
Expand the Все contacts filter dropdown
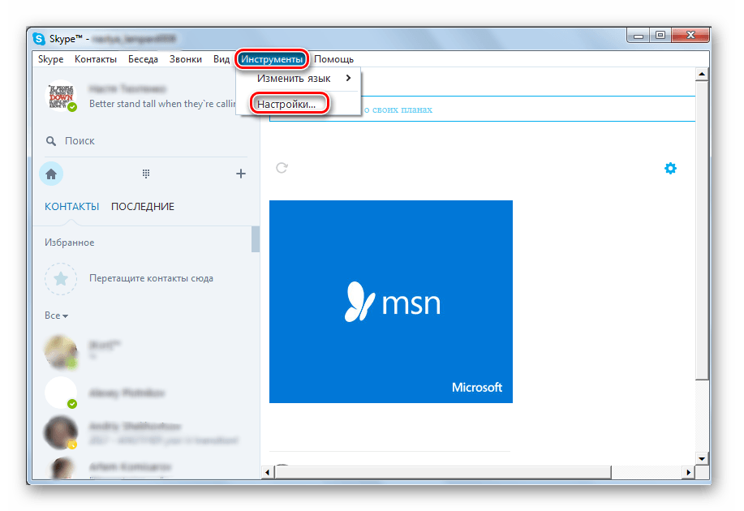tap(57, 316)
